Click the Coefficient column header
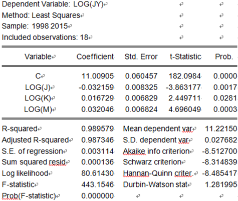The width and height of the screenshot is (238, 201). coord(95,56)
